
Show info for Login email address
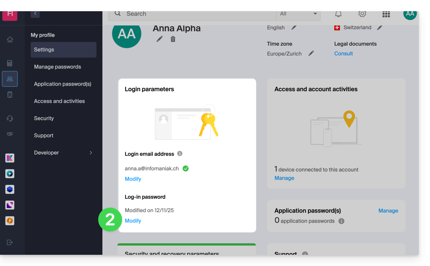180,154
